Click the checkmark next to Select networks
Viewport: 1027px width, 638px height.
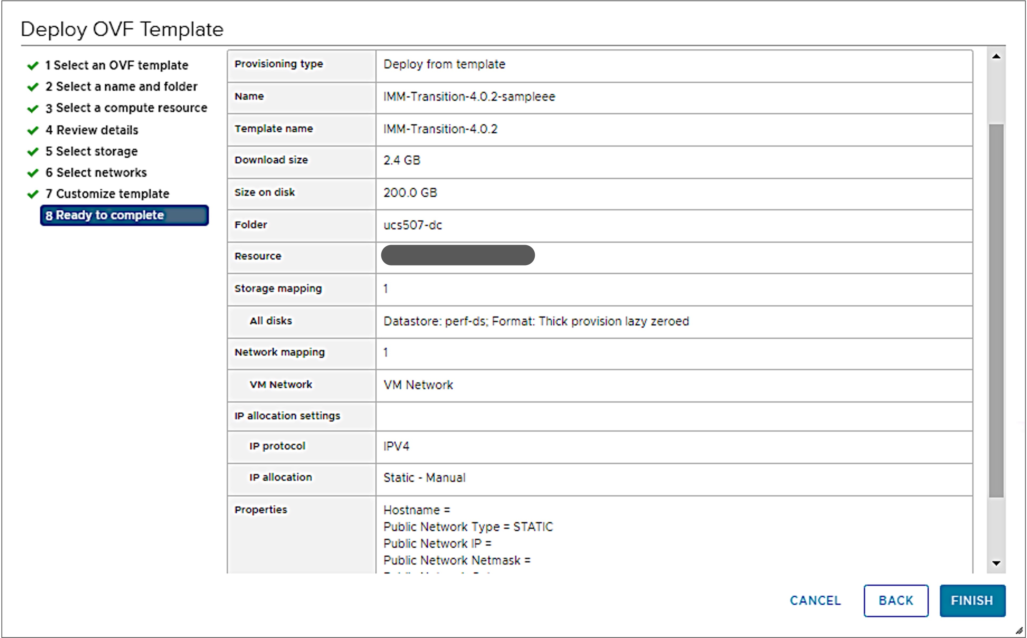tap(33, 172)
